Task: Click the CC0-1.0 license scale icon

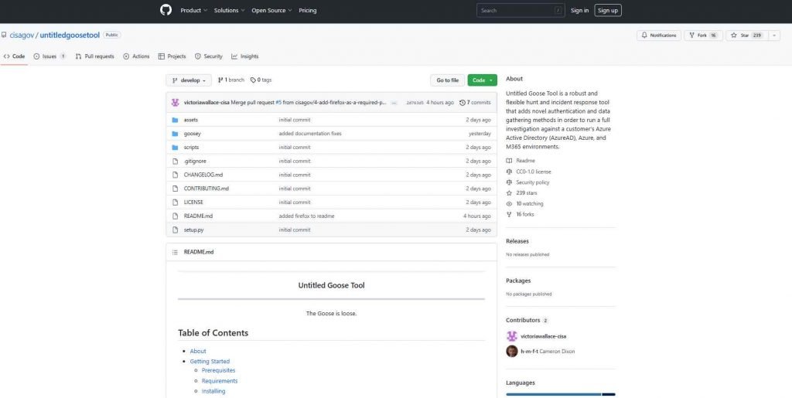Action: pyautogui.click(x=509, y=172)
